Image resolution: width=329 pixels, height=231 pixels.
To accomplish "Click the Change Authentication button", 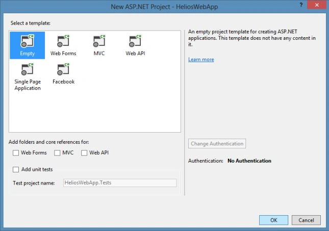I will click(x=217, y=144).
